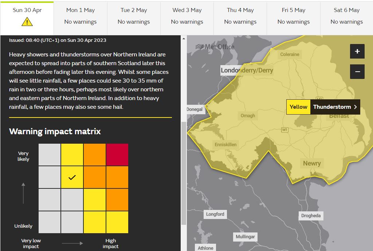Image resolution: width=373 pixels, height=251 pixels.
Task: Zoom out using the map minus icon
Action: pos(357,71)
